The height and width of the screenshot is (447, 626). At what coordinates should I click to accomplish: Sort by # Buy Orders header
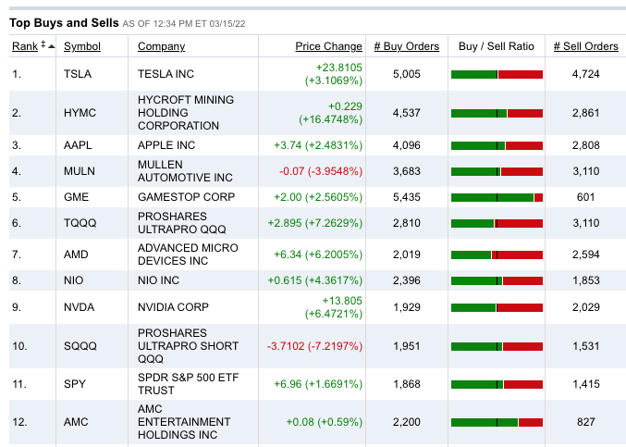coord(407,46)
